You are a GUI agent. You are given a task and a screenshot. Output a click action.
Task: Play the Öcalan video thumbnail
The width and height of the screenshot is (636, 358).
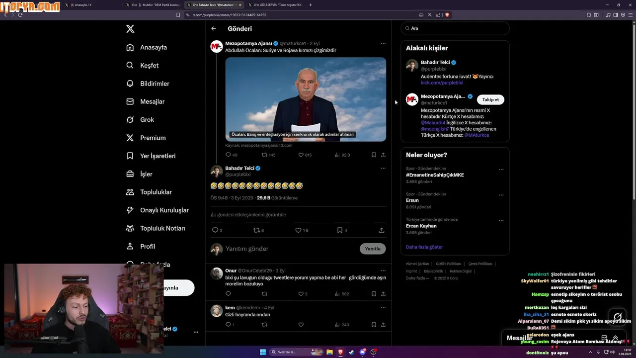306,99
